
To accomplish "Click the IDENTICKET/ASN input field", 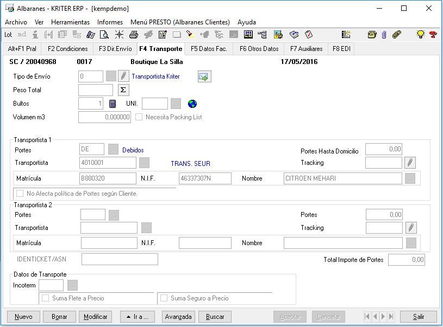I will point(120,259).
